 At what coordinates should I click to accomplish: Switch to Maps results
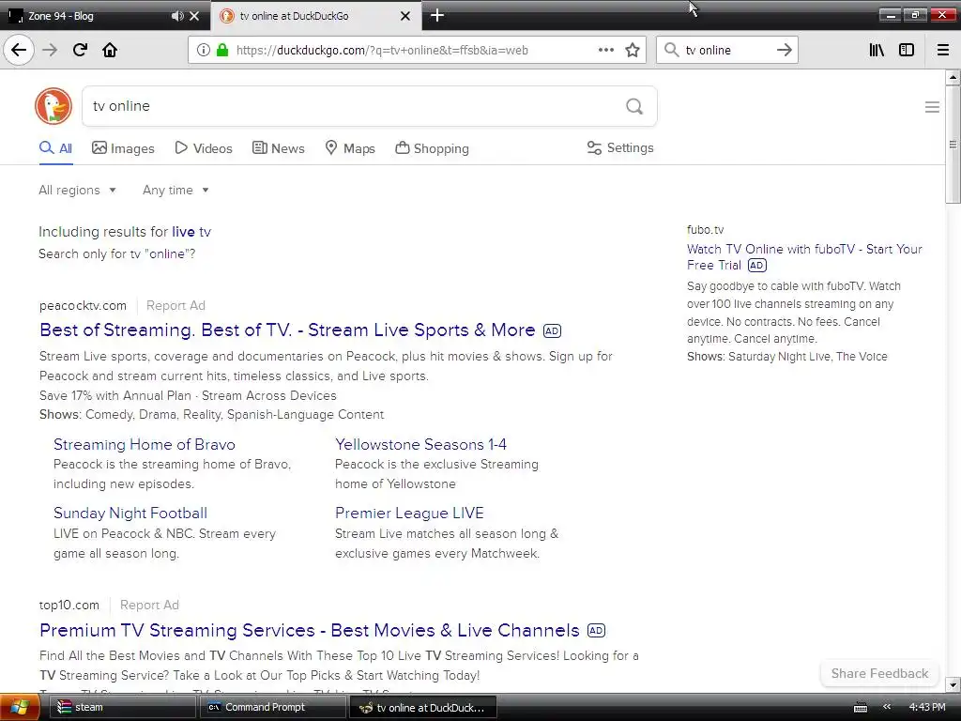[350, 148]
